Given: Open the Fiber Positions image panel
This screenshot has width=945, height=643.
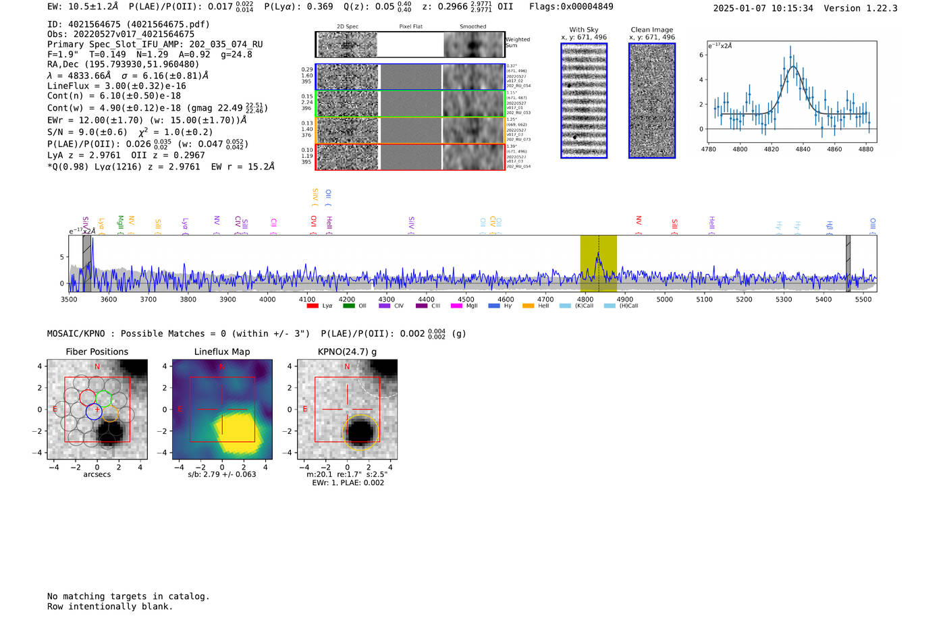Looking at the screenshot, I should click(x=97, y=410).
